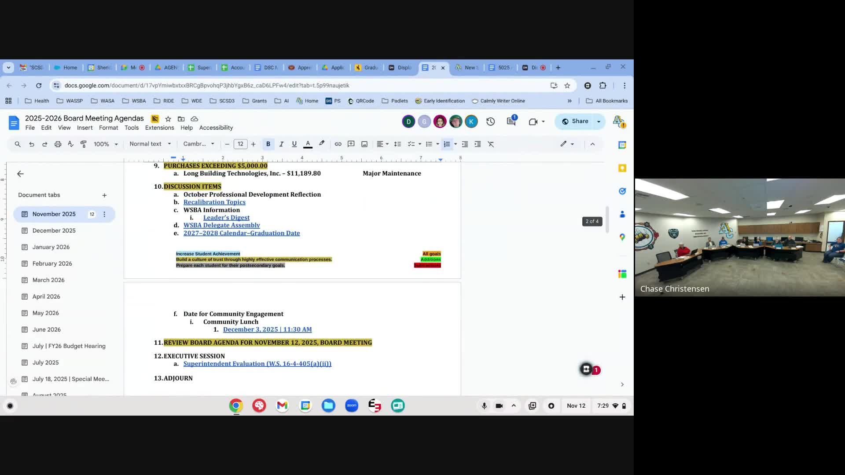Viewport: 845px width, 475px height.
Task: Click the Print icon in toolbar
Action: pos(58,144)
